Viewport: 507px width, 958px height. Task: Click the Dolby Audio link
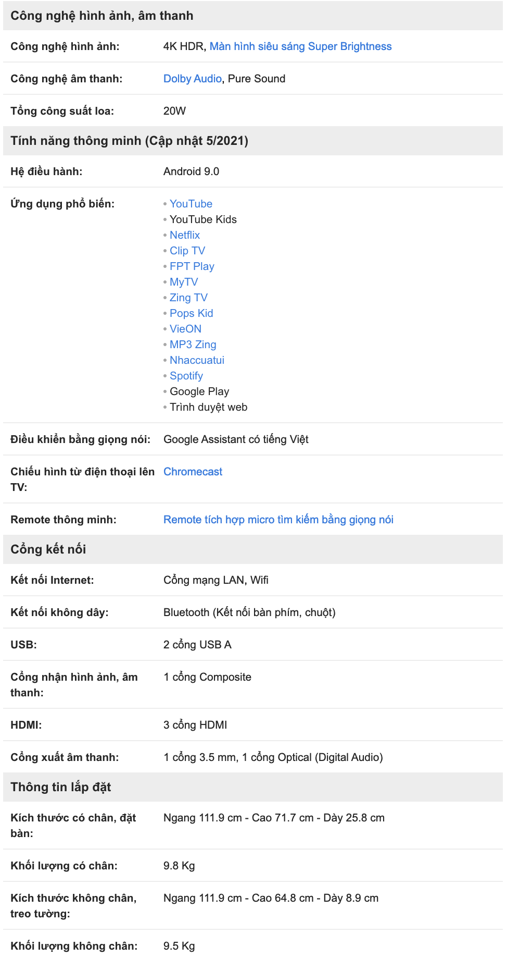pyautogui.click(x=193, y=79)
